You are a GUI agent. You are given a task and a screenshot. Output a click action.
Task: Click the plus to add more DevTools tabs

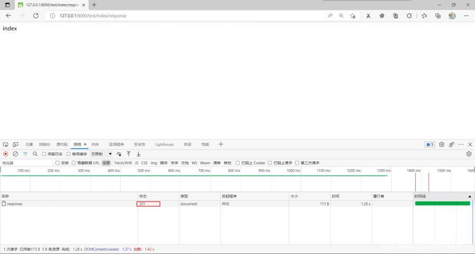[x=221, y=144]
